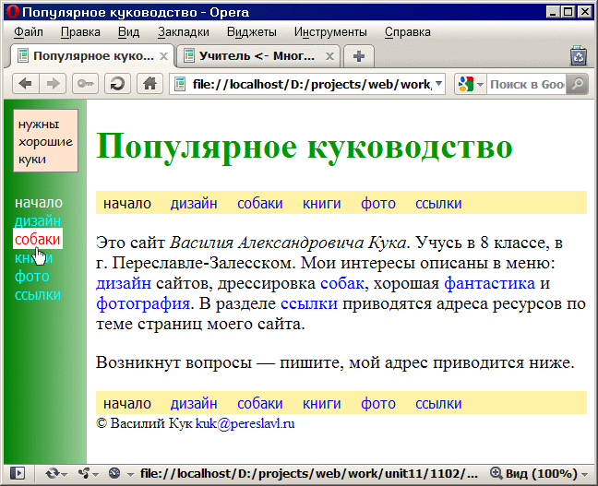Follow sidebar link ссылки
Screen dimensions: 598x486
click(x=38, y=295)
